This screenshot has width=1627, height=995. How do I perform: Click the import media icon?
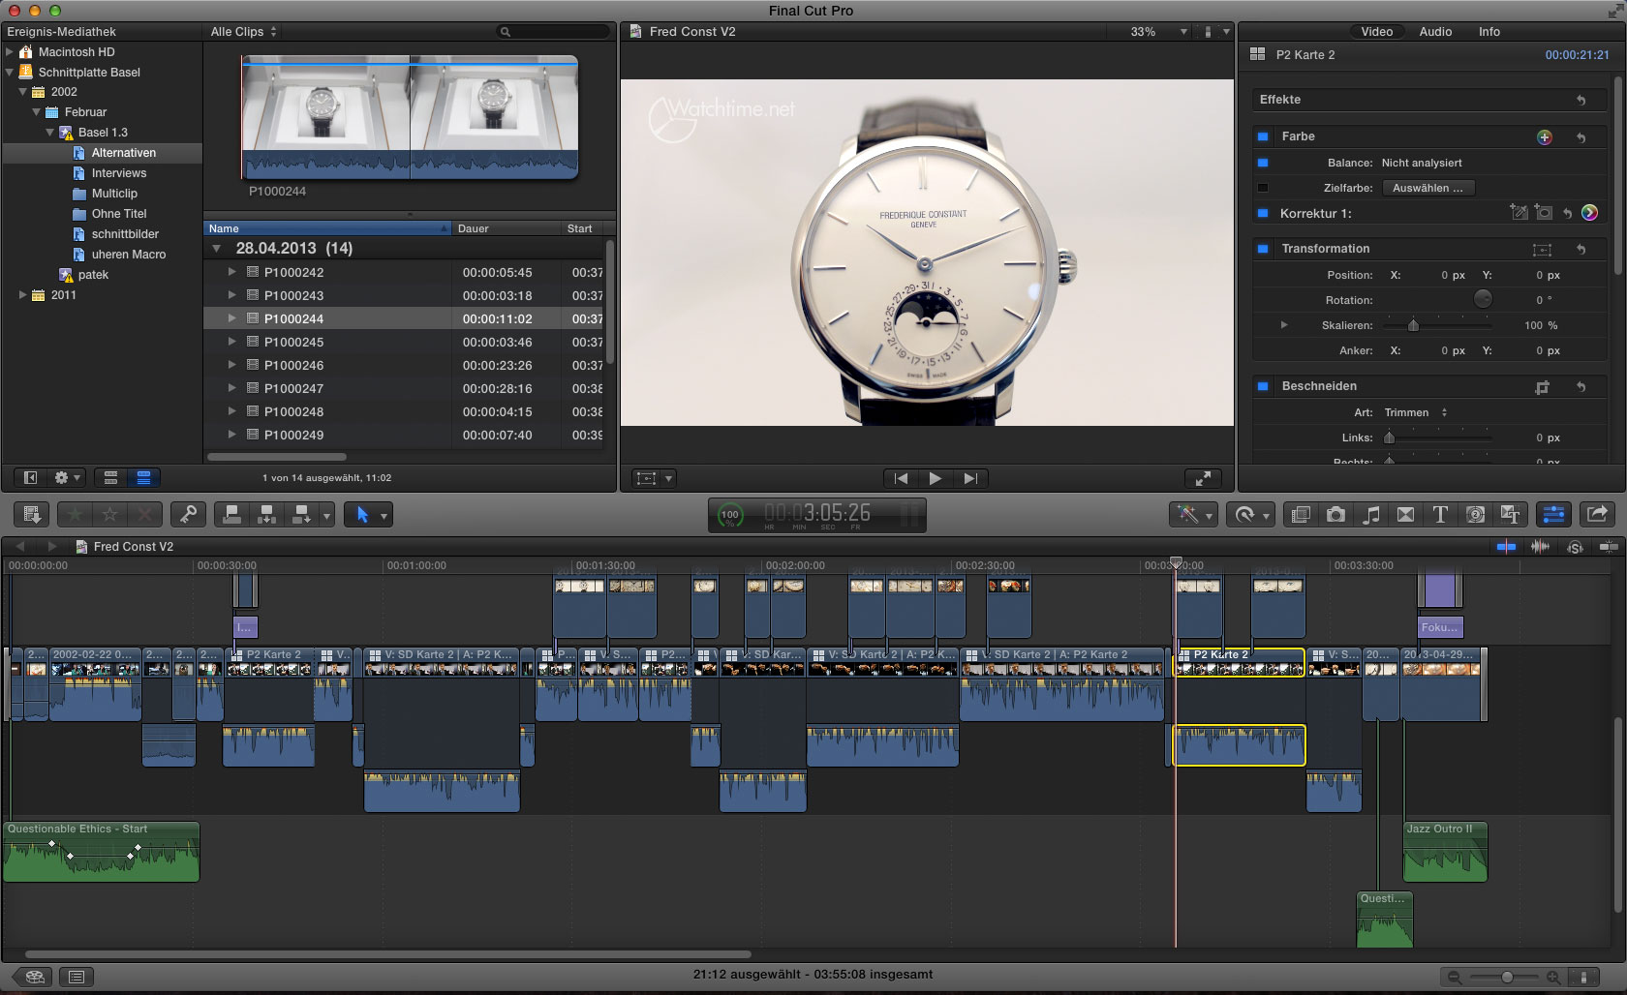pos(31,515)
